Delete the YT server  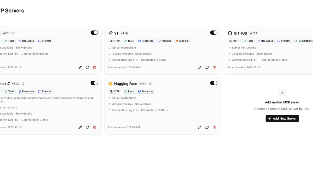pos(214,67)
